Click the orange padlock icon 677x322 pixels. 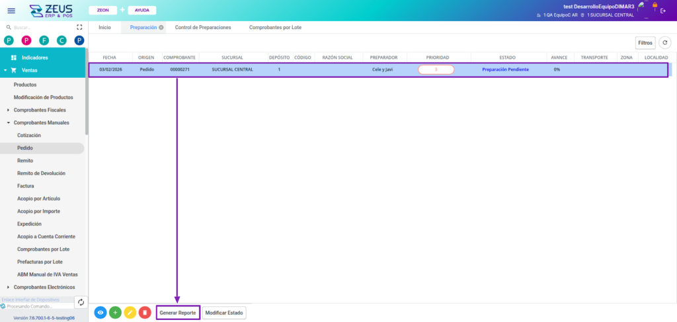tap(655, 5)
